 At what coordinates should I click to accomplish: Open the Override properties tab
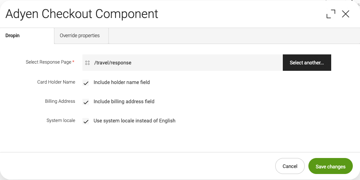[80, 36]
